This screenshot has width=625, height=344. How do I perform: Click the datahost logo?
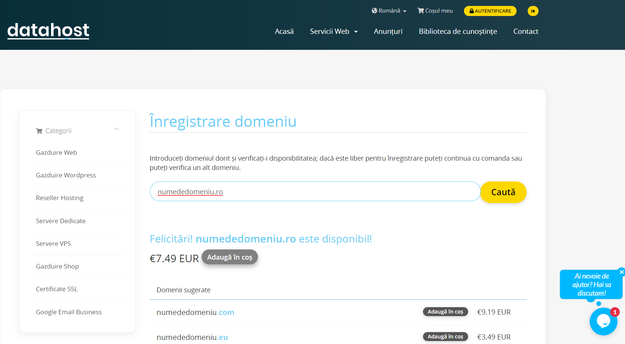[48, 30]
